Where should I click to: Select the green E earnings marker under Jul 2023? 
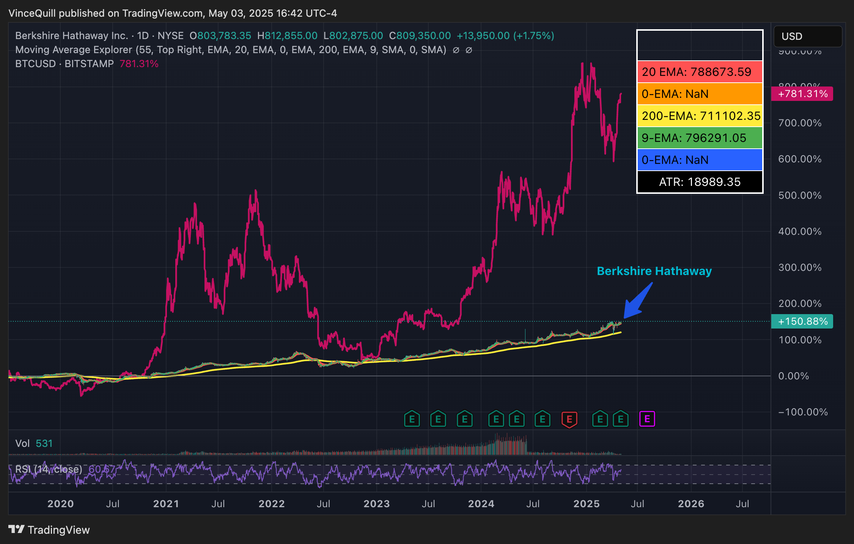click(x=438, y=419)
